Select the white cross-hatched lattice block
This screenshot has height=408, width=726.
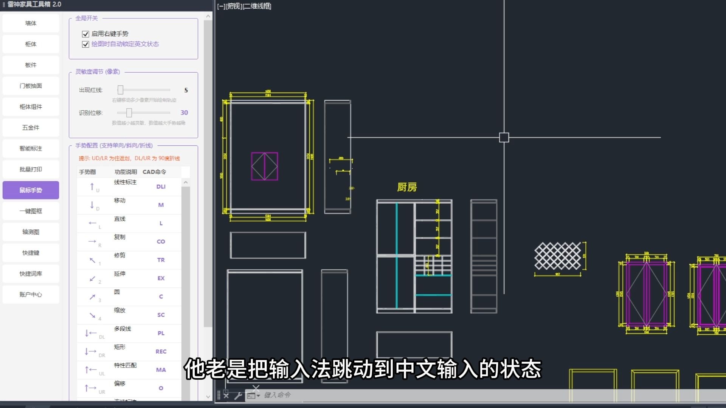coord(558,256)
